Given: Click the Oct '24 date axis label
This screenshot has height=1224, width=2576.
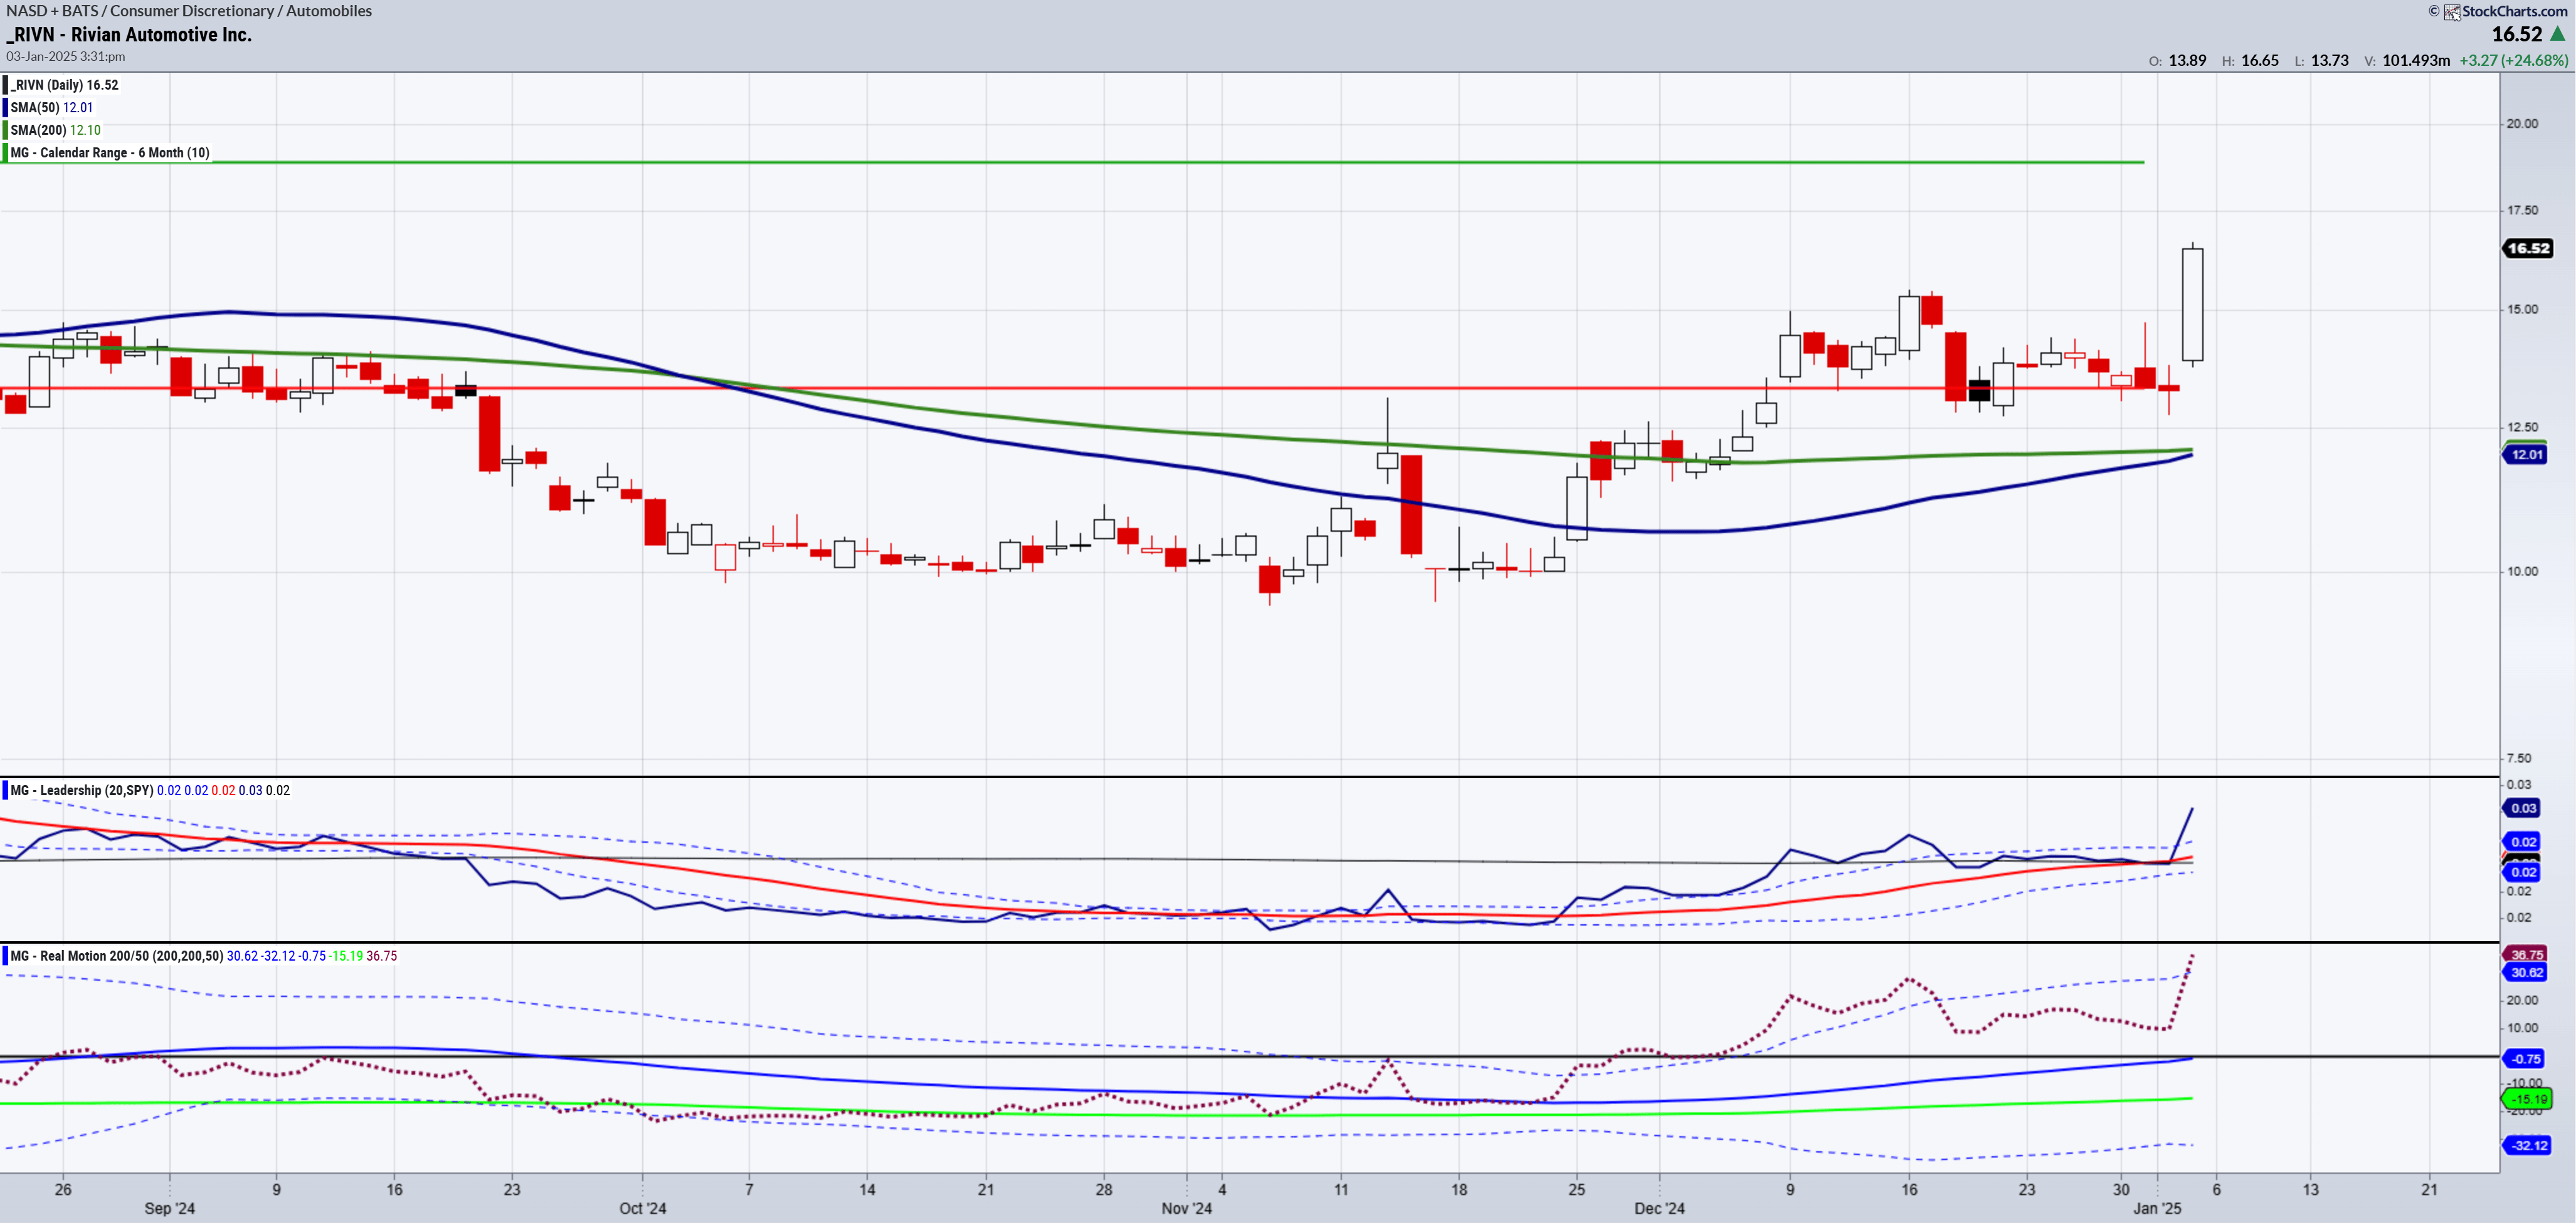Looking at the screenshot, I should [x=643, y=1208].
